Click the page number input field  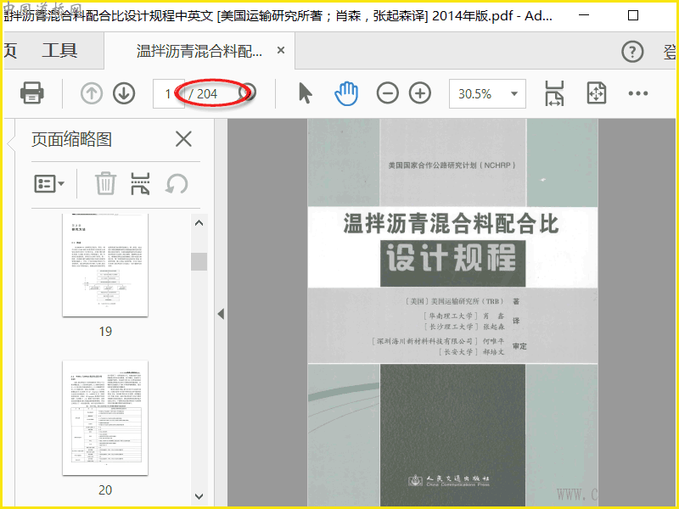tap(168, 93)
